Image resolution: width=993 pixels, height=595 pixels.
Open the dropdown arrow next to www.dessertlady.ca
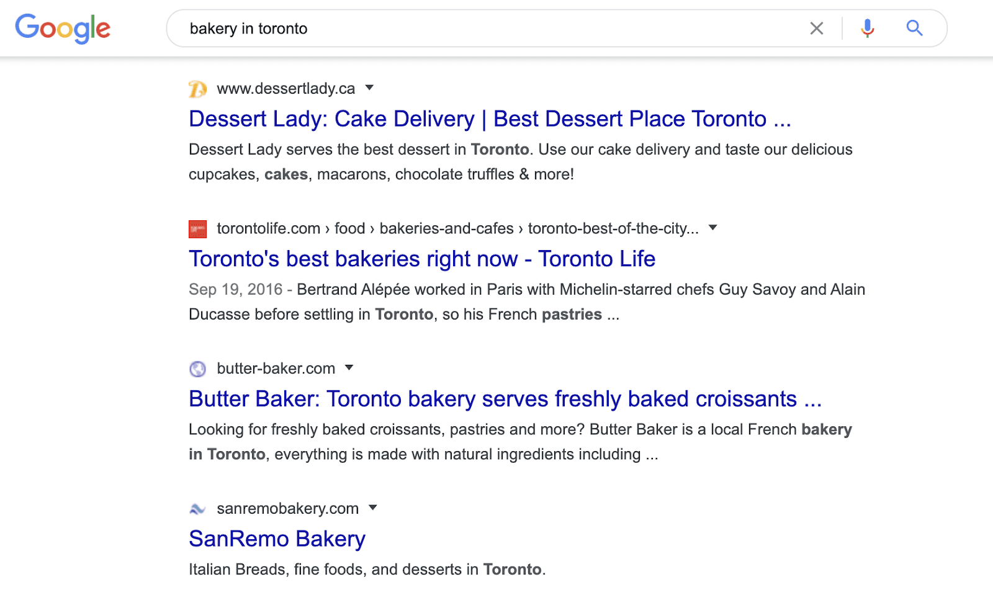pos(369,89)
